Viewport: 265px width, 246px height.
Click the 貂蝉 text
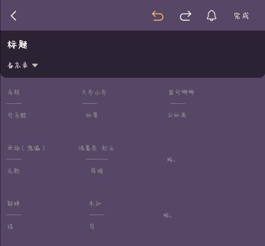[x=14, y=204]
